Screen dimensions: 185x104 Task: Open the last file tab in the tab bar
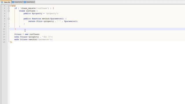click(29, 2)
